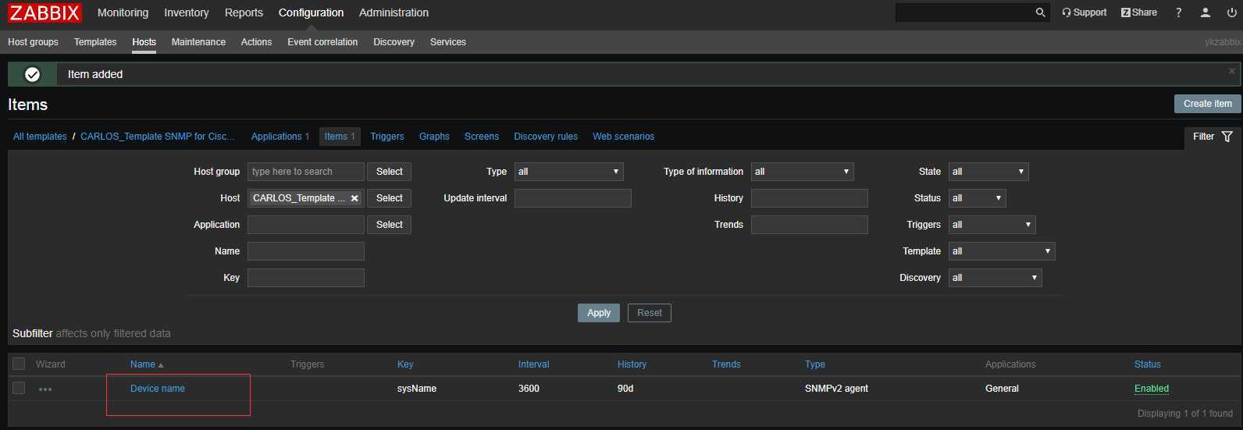This screenshot has height=430, width=1243.
Task: Click the Apply filter button
Action: pyautogui.click(x=599, y=313)
